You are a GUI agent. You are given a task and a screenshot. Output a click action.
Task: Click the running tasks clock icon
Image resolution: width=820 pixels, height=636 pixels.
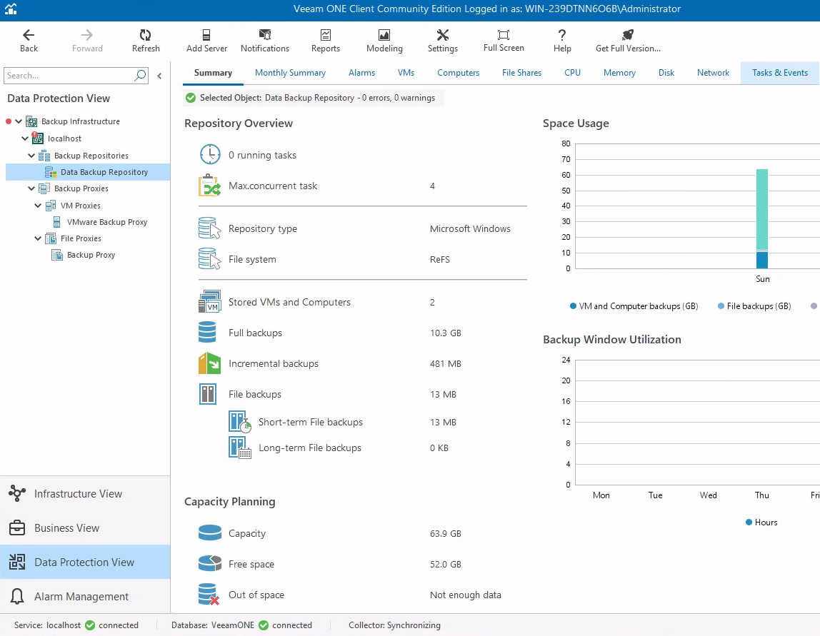(x=210, y=155)
